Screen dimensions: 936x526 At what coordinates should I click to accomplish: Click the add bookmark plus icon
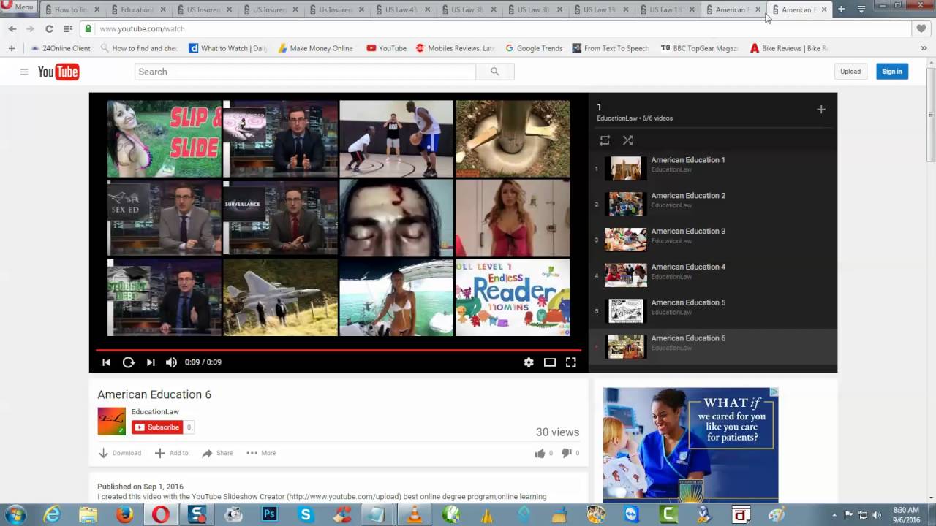point(11,48)
